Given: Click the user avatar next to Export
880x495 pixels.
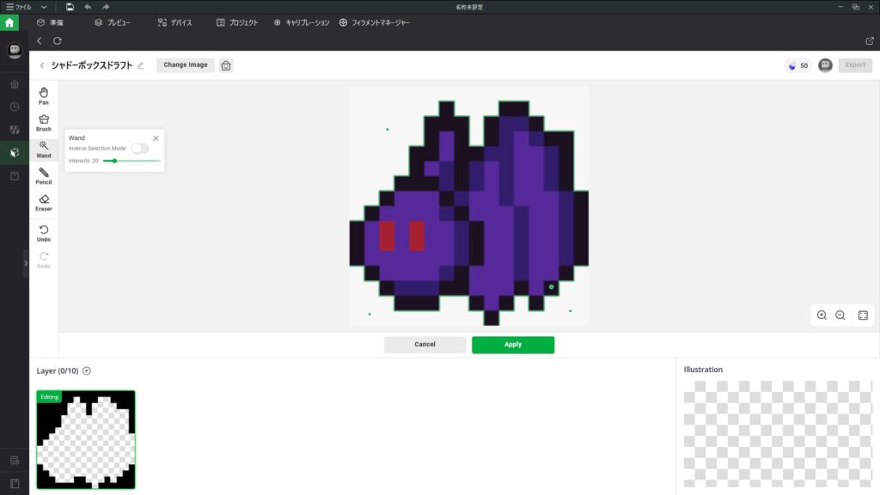Looking at the screenshot, I should (x=825, y=65).
